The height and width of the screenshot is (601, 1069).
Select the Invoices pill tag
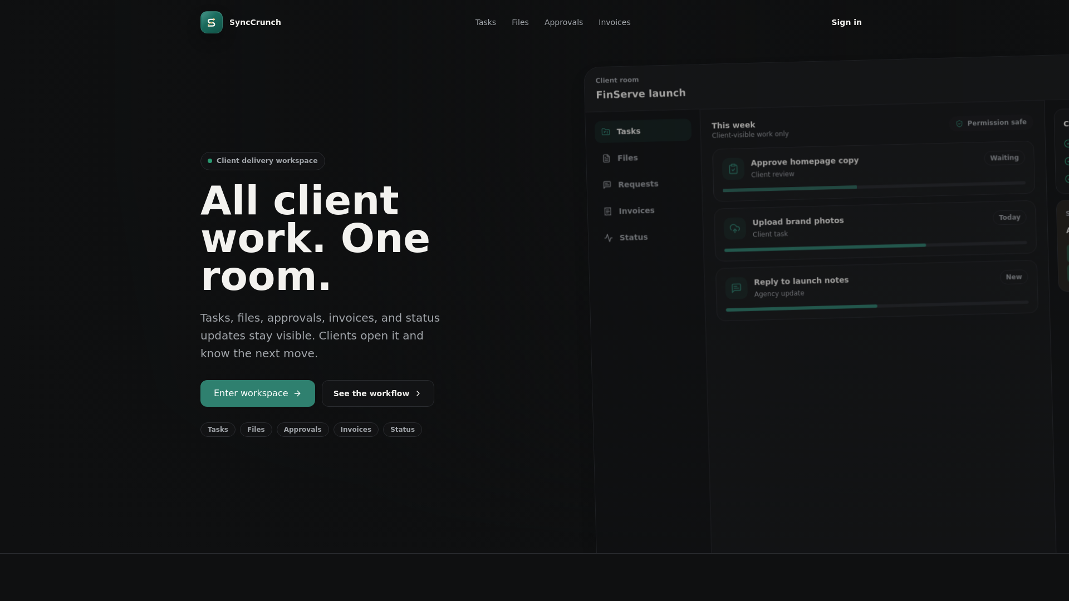tap(356, 430)
